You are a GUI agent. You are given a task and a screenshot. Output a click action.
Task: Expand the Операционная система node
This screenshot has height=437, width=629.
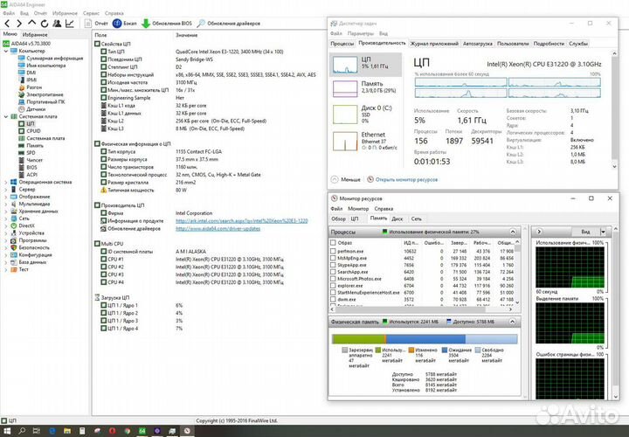(x=5, y=182)
